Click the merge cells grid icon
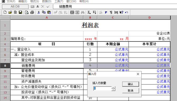 coord(72,12)
